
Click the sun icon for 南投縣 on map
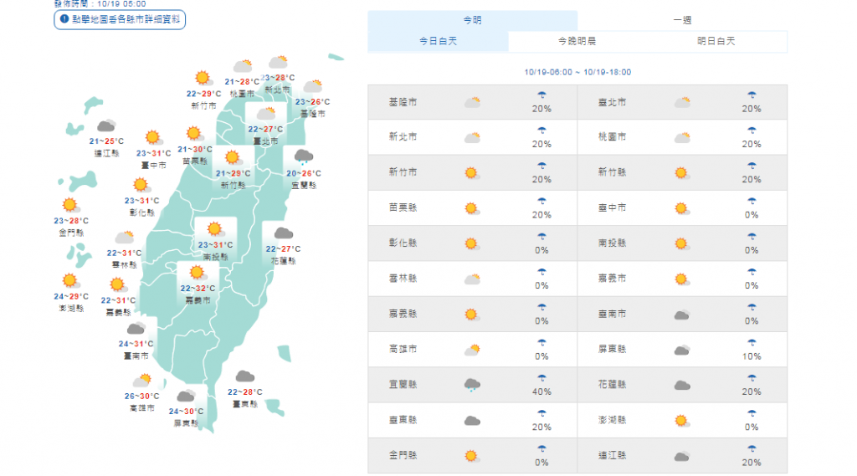(215, 229)
